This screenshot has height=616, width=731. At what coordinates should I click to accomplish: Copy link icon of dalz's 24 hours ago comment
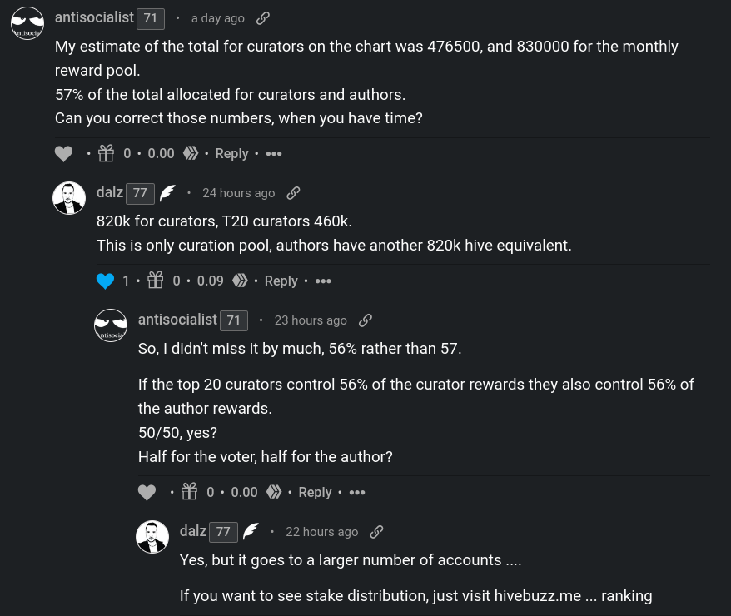pos(293,193)
